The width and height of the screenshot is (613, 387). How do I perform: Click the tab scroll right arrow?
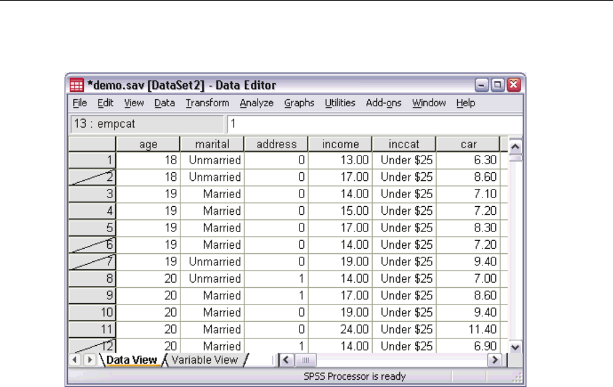(x=90, y=360)
